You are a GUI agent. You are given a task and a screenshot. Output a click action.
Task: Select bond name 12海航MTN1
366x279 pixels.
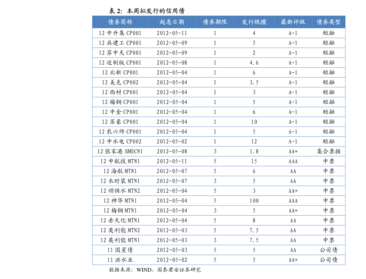[x=120, y=171]
